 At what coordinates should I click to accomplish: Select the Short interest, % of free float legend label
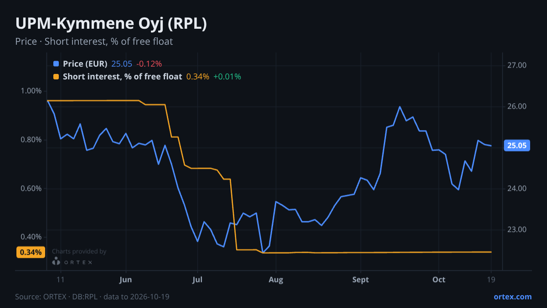[x=123, y=77]
